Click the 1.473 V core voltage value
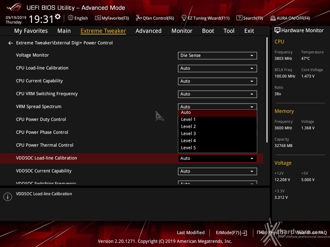The width and height of the screenshot is (330, 247). [x=308, y=76]
